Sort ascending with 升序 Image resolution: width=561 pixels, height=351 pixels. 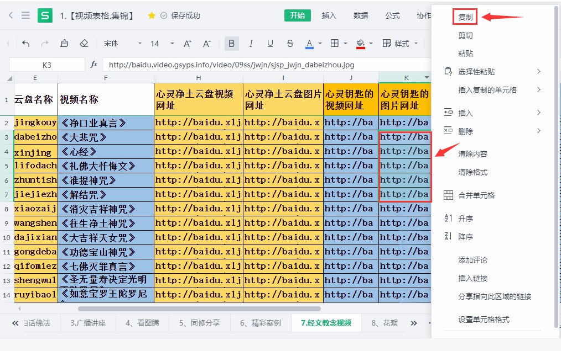click(x=465, y=219)
